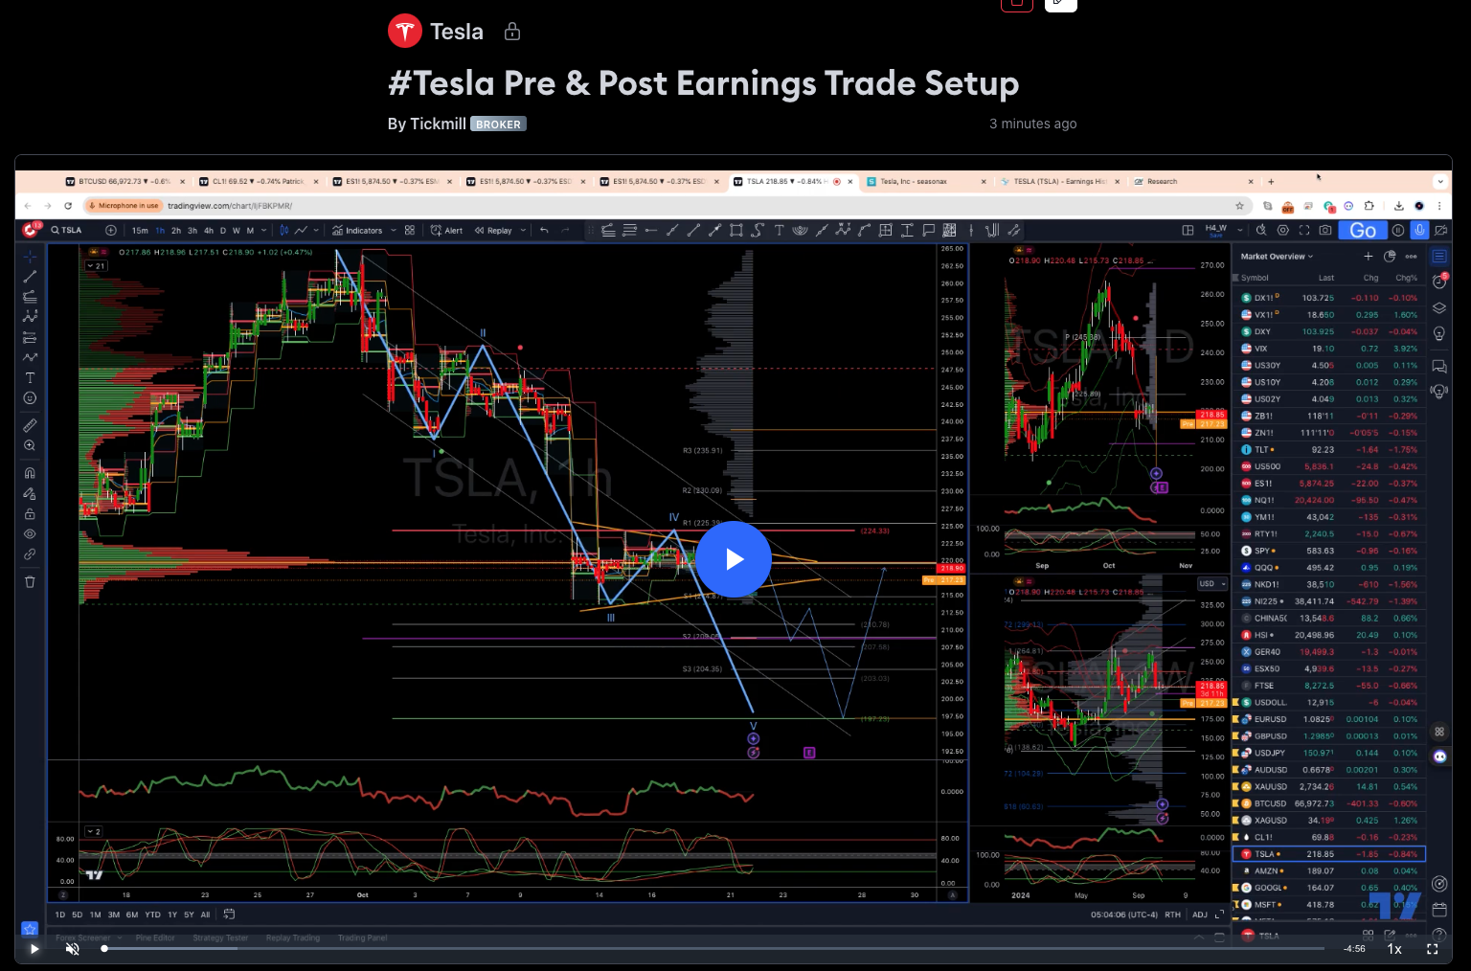The height and width of the screenshot is (971, 1471).
Task: Select the XAUUSD row in the watchlist
Action: tap(1329, 786)
